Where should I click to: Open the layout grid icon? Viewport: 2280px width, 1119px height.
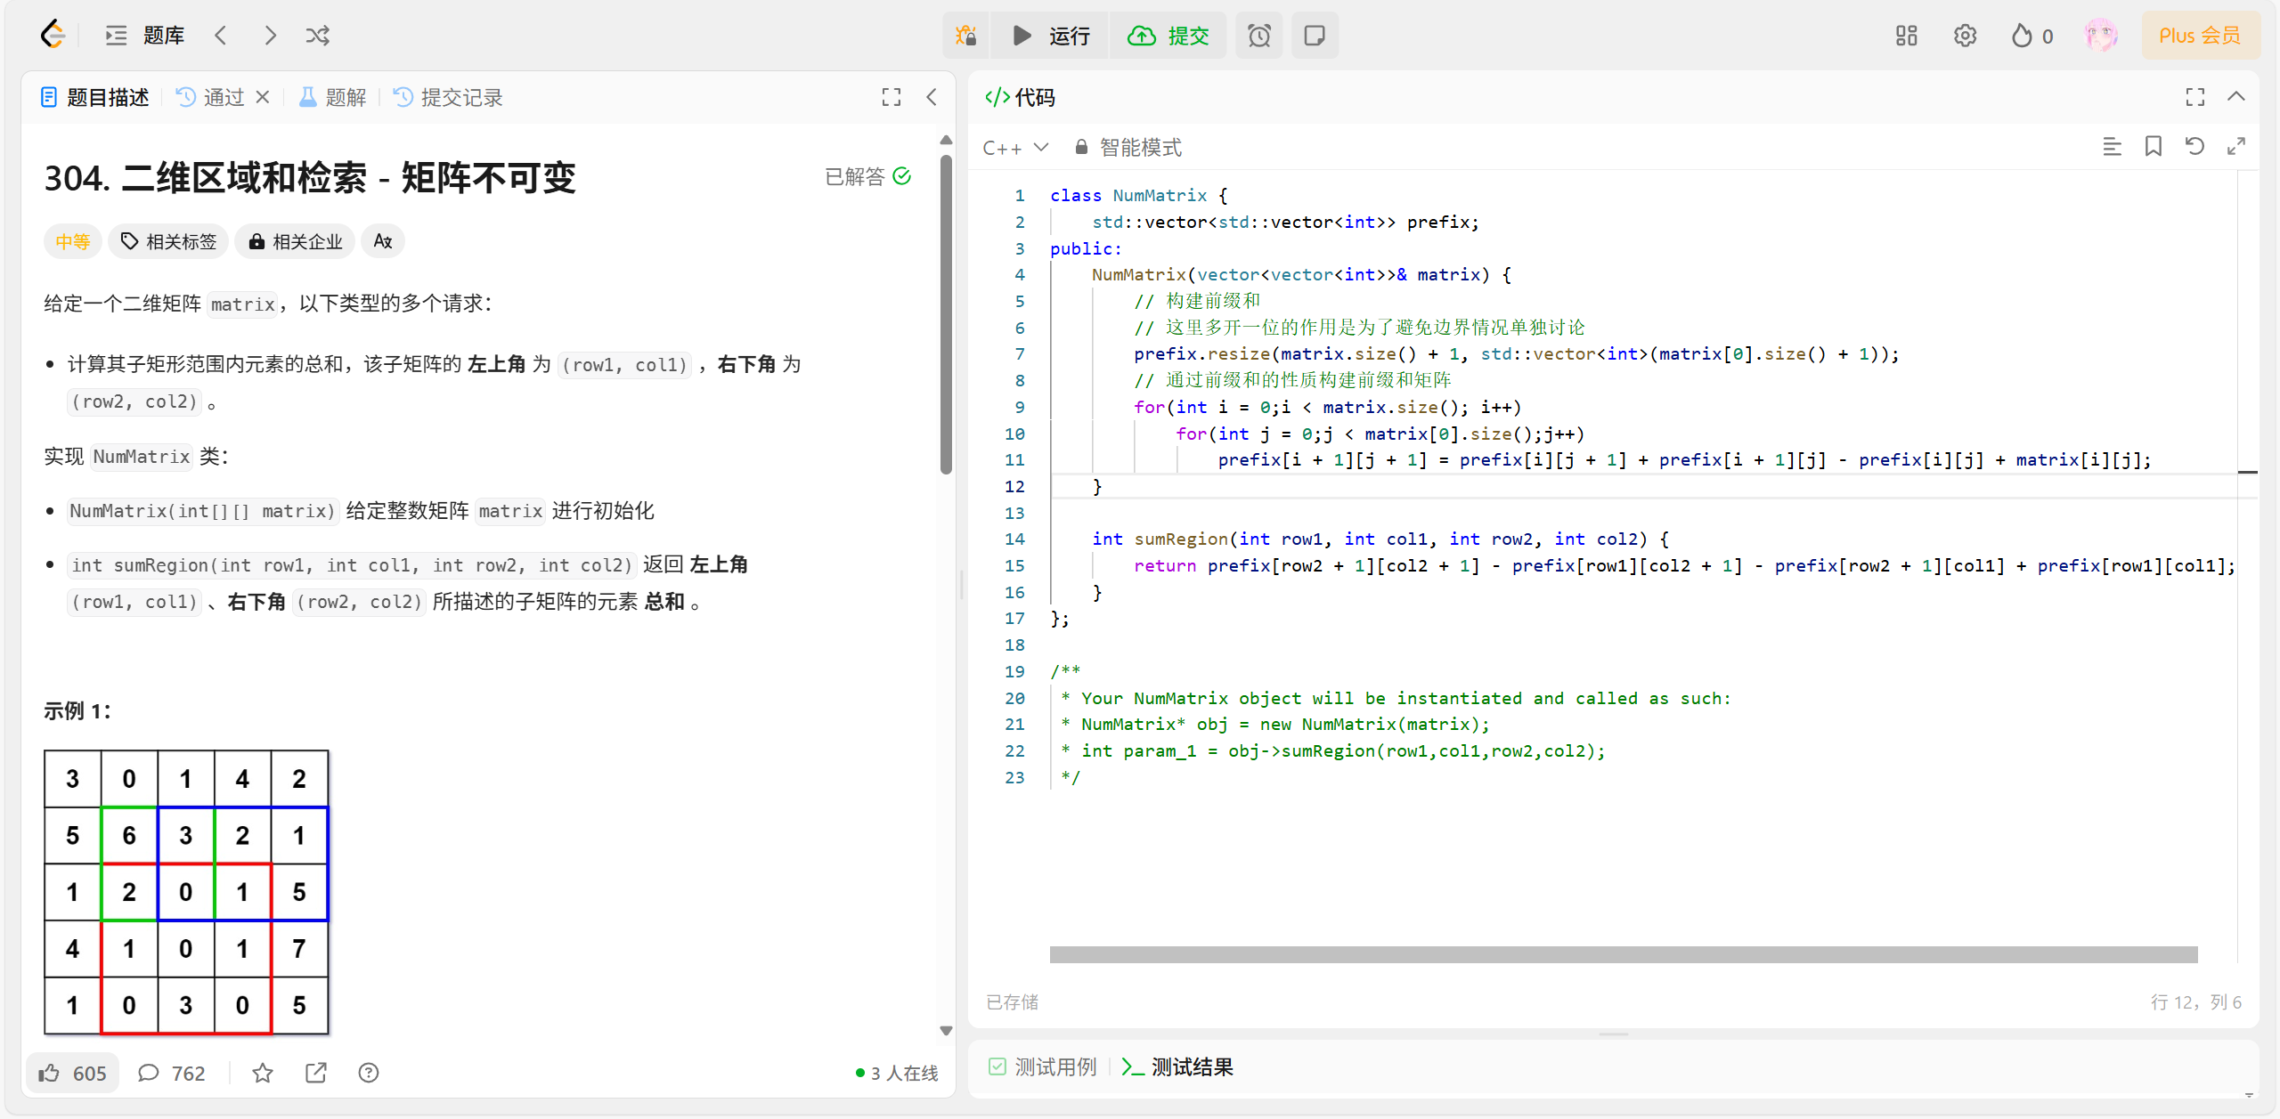coord(1906,36)
